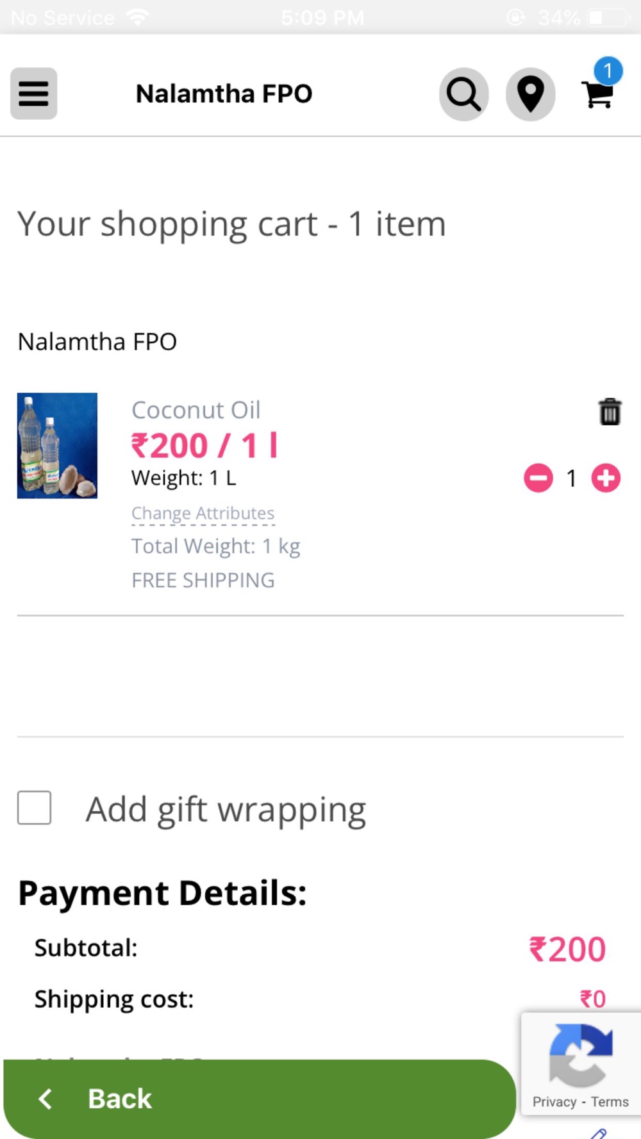Decrease Coconut Oil quantity with minus
Viewport: 641px width, 1139px height.
tap(538, 478)
